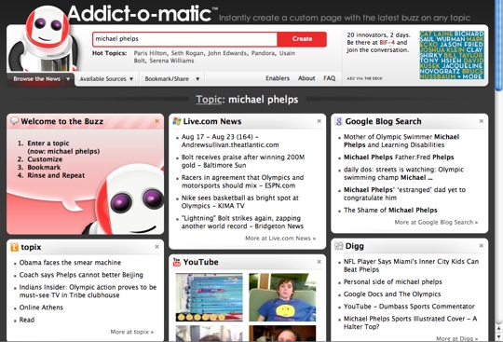Image resolution: width=503 pixels, height=342 pixels.
Task: Open 'Mother of Olympic Swimmer Michael Phelps' post
Action: tap(401, 141)
